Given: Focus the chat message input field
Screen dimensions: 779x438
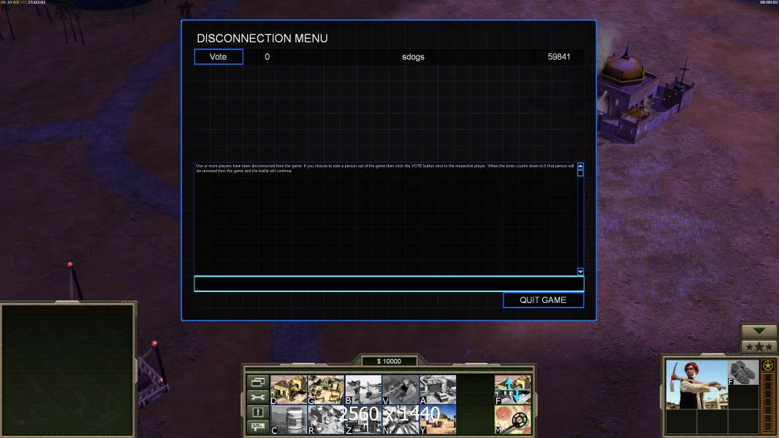Looking at the screenshot, I should pos(389,284).
